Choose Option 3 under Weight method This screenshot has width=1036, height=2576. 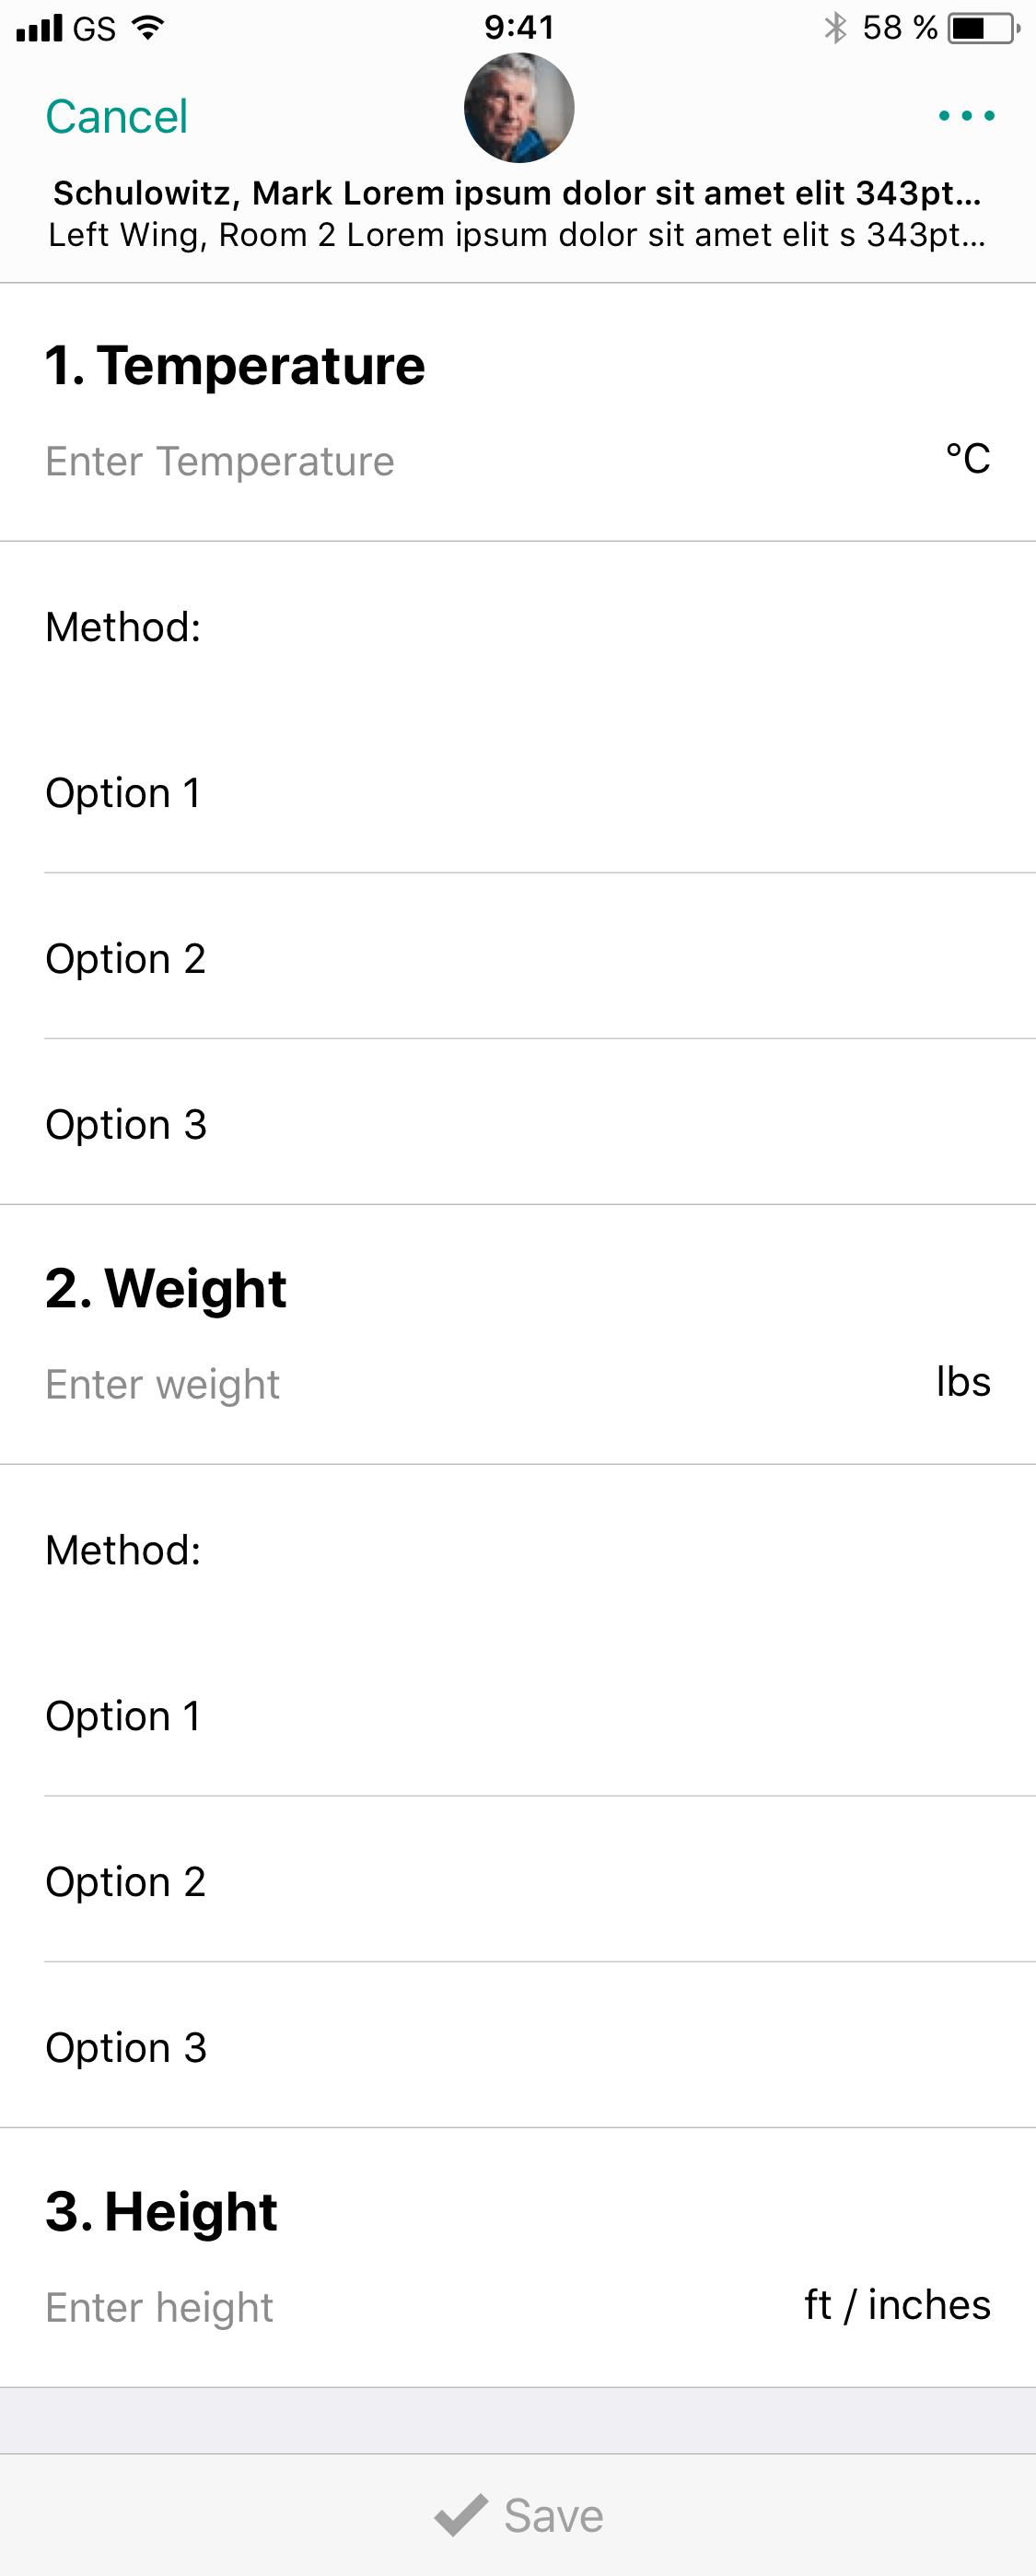[x=518, y=2046]
